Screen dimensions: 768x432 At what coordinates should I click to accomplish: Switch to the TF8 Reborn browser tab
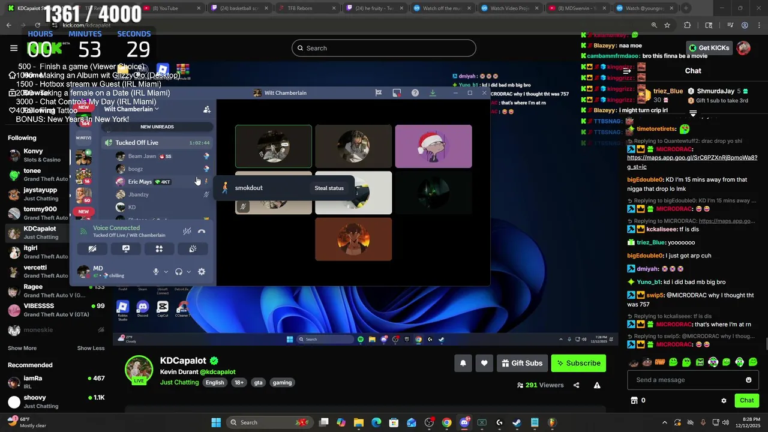[x=307, y=8]
